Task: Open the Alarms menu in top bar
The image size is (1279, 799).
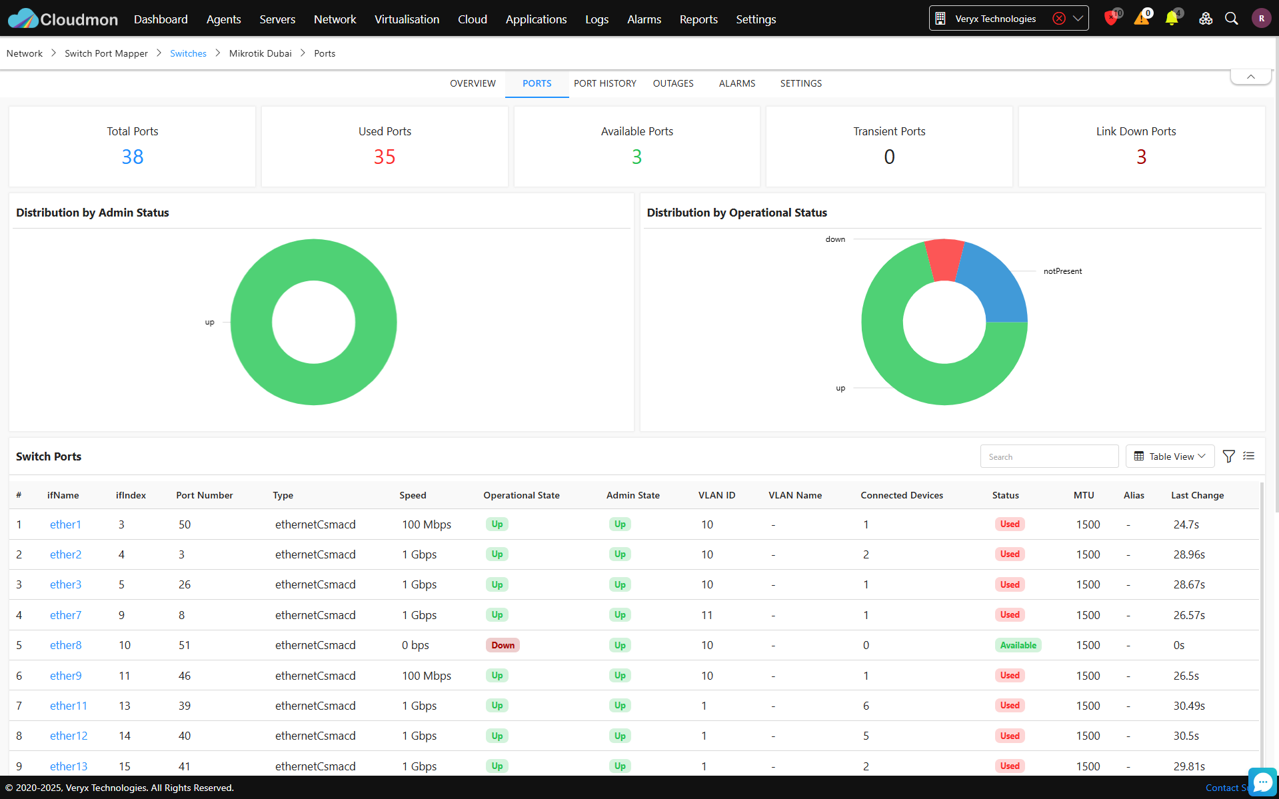Action: [644, 19]
